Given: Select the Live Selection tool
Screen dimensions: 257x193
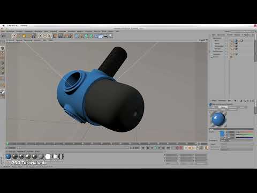Looking at the screenshot, I should [14, 36].
